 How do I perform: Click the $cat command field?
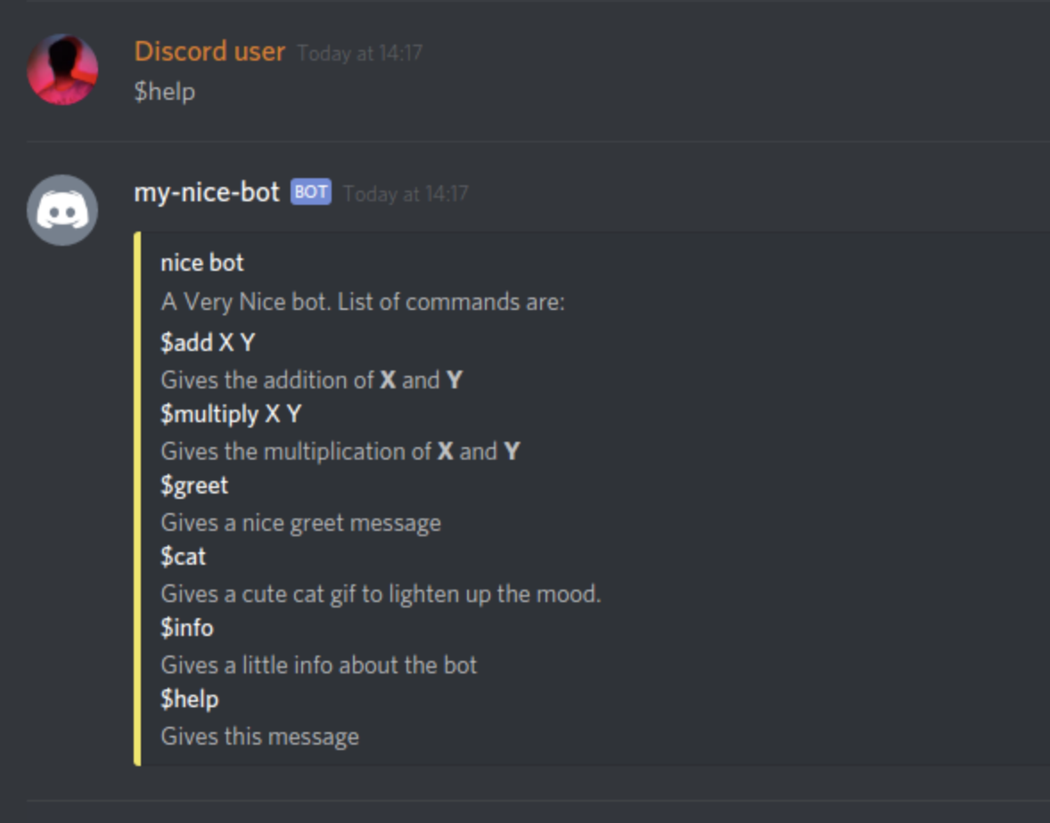183,556
